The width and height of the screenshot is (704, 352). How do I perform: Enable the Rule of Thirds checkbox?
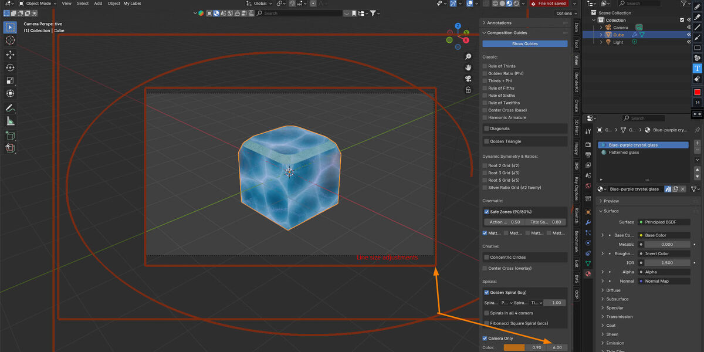click(486, 66)
